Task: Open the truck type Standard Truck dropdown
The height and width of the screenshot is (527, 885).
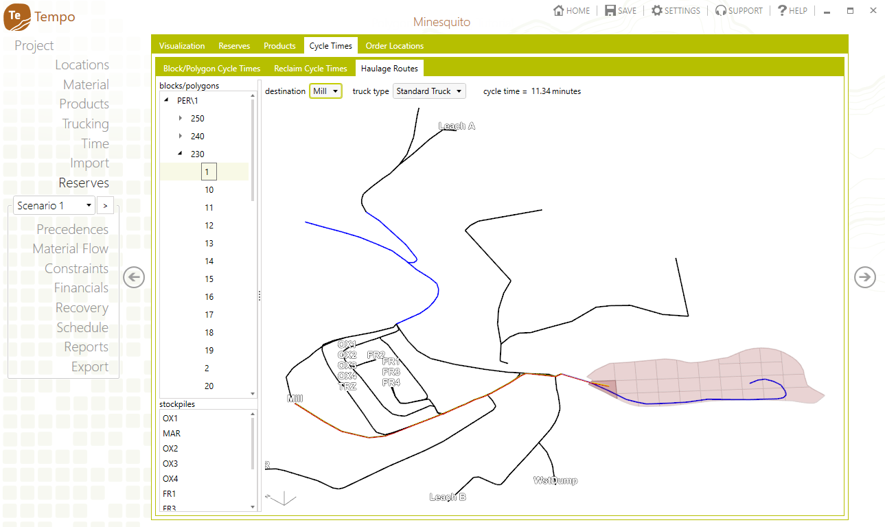Action: click(x=429, y=91)
